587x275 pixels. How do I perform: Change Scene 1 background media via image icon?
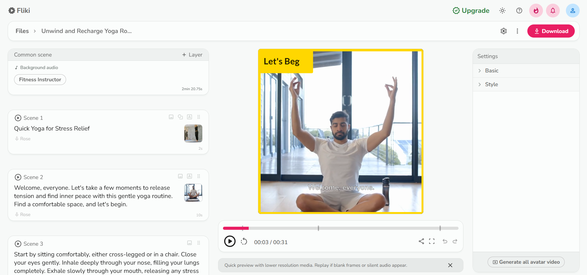(x=171, y=117)
